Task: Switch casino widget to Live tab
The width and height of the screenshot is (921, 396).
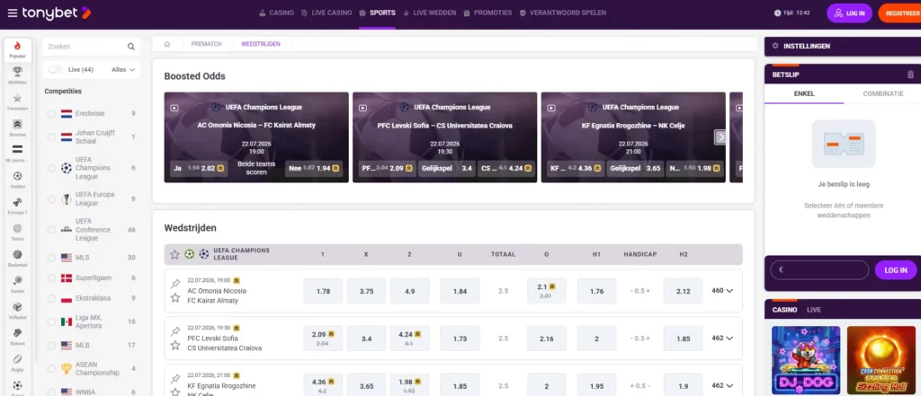Action: (x=813, y=310)
